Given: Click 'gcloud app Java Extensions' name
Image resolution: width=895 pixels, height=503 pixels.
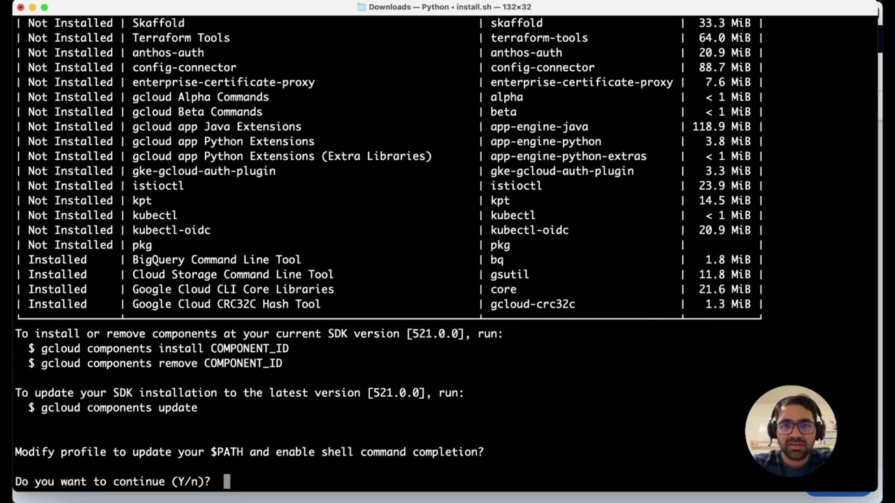Looking at the screenshot, I should [217, 126].
